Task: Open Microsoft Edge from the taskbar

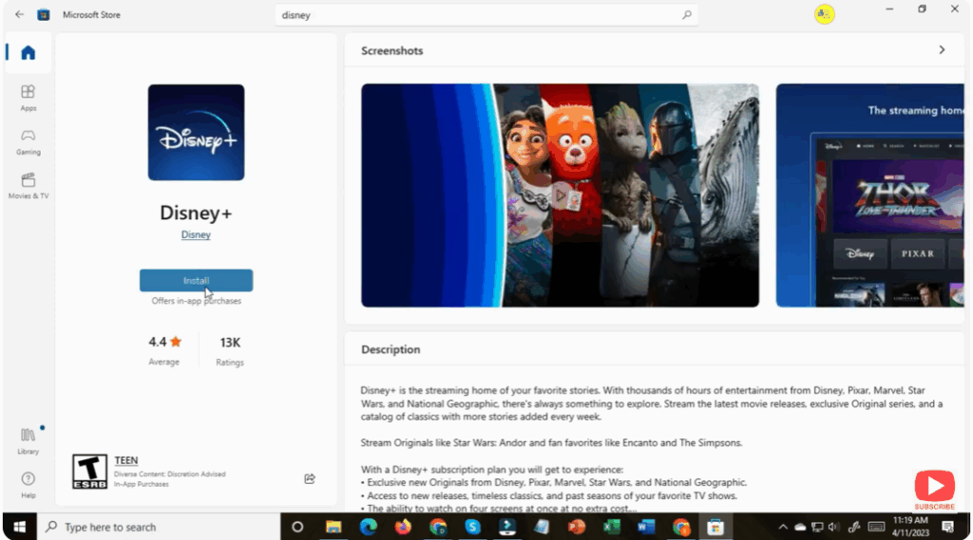Action: coord(368,527)
